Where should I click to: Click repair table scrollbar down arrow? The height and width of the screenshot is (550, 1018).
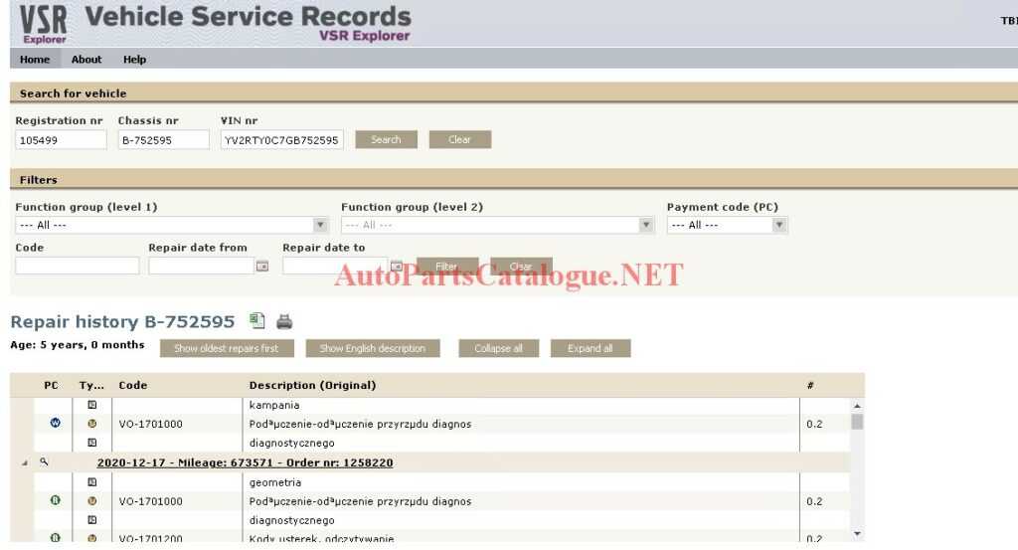(857, 534)
